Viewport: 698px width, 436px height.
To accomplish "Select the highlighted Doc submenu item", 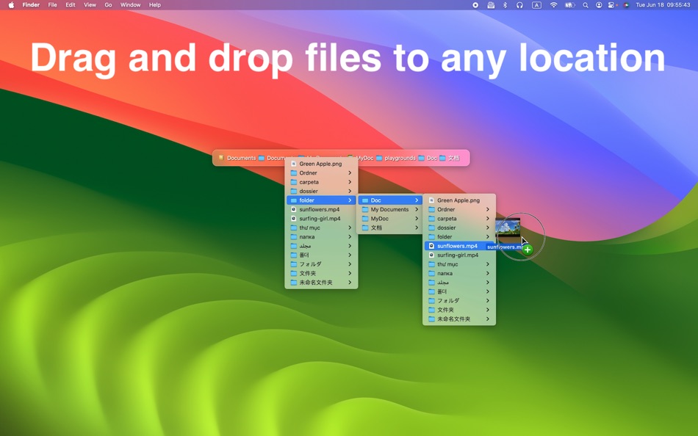I will (x=390, y=200).
